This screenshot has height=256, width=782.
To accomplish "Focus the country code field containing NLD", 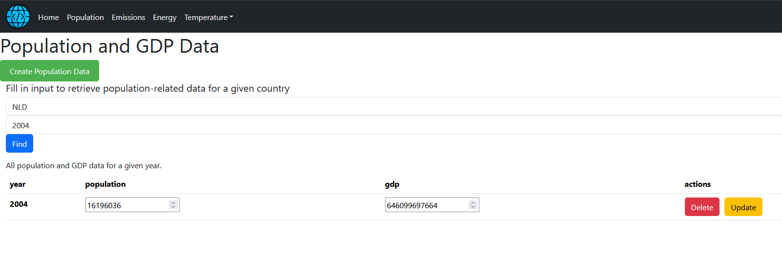I will (x=391, y=107).
